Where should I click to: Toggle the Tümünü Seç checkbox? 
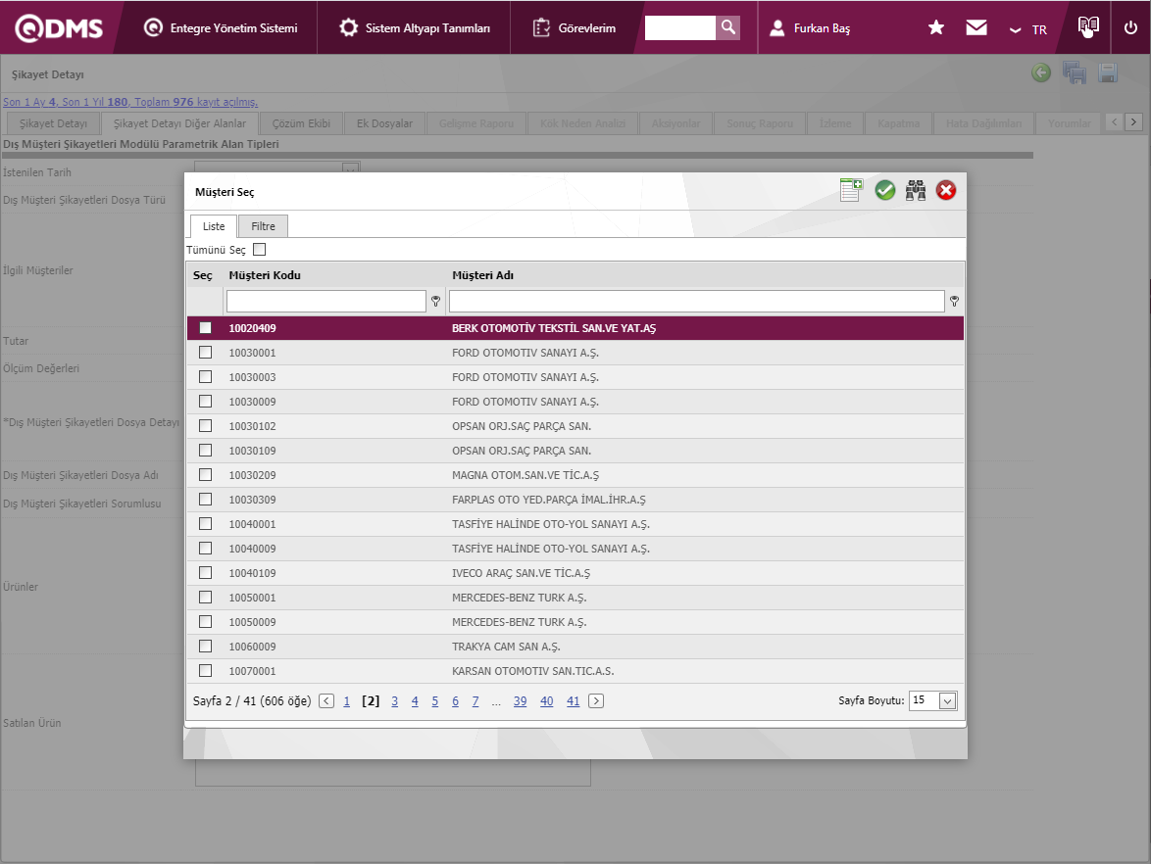[260, 250]
